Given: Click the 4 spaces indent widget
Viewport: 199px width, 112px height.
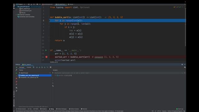Looking at the screenshot, I should pos(164,111).
